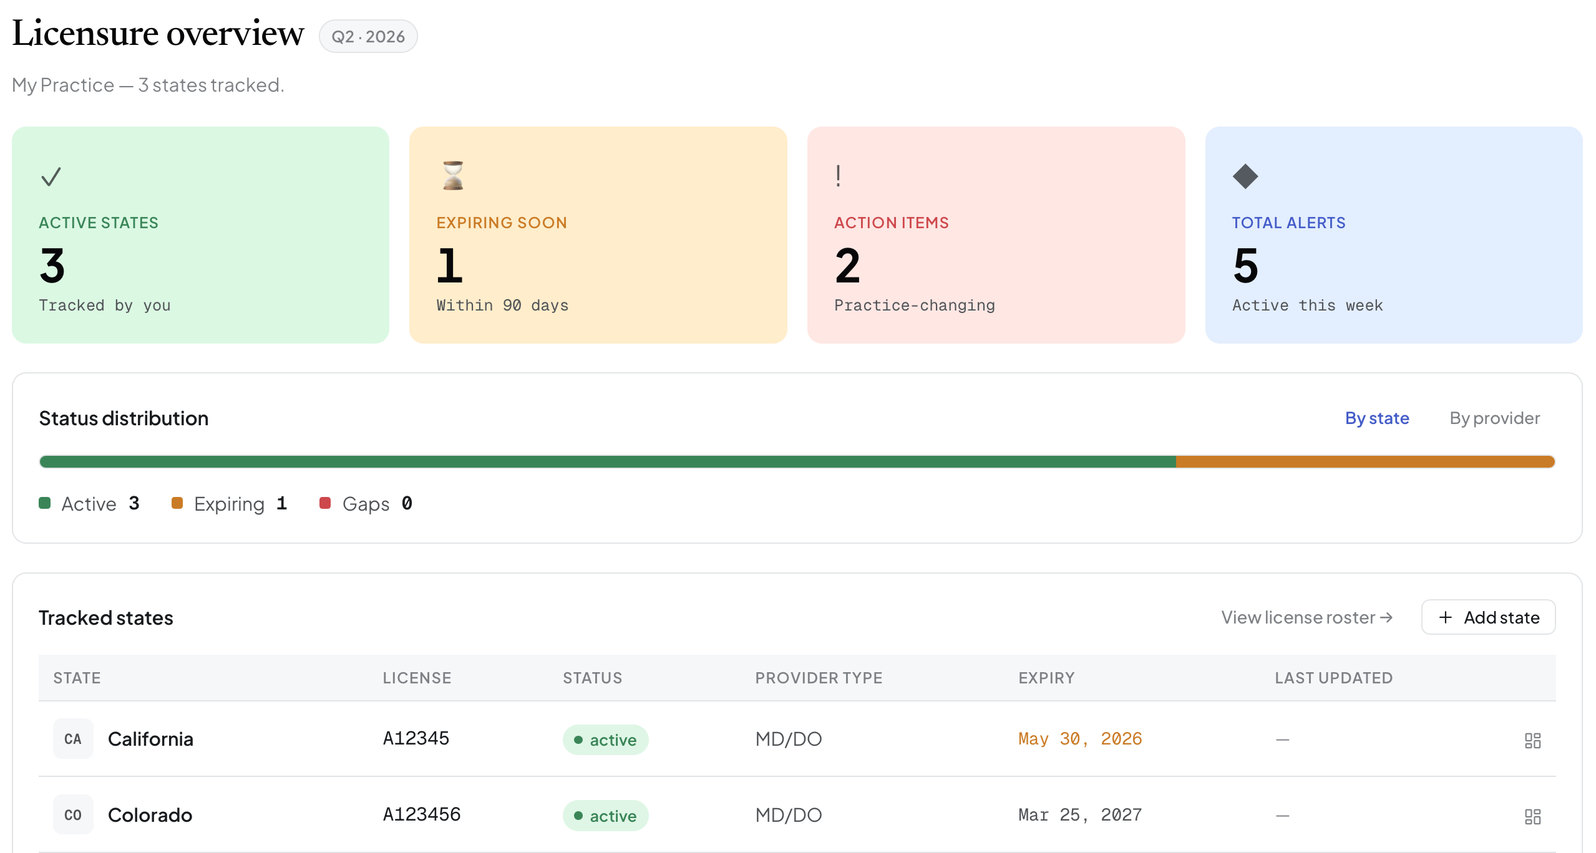
Task: Sort by the LICENSE column header
Action: pyautogui.click(x=417, y=678)
